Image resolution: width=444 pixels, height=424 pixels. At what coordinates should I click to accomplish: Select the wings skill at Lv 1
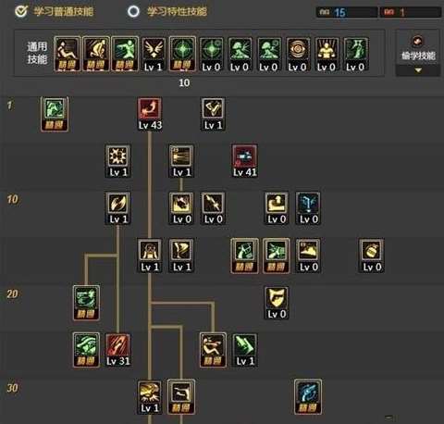pos(154,55)
